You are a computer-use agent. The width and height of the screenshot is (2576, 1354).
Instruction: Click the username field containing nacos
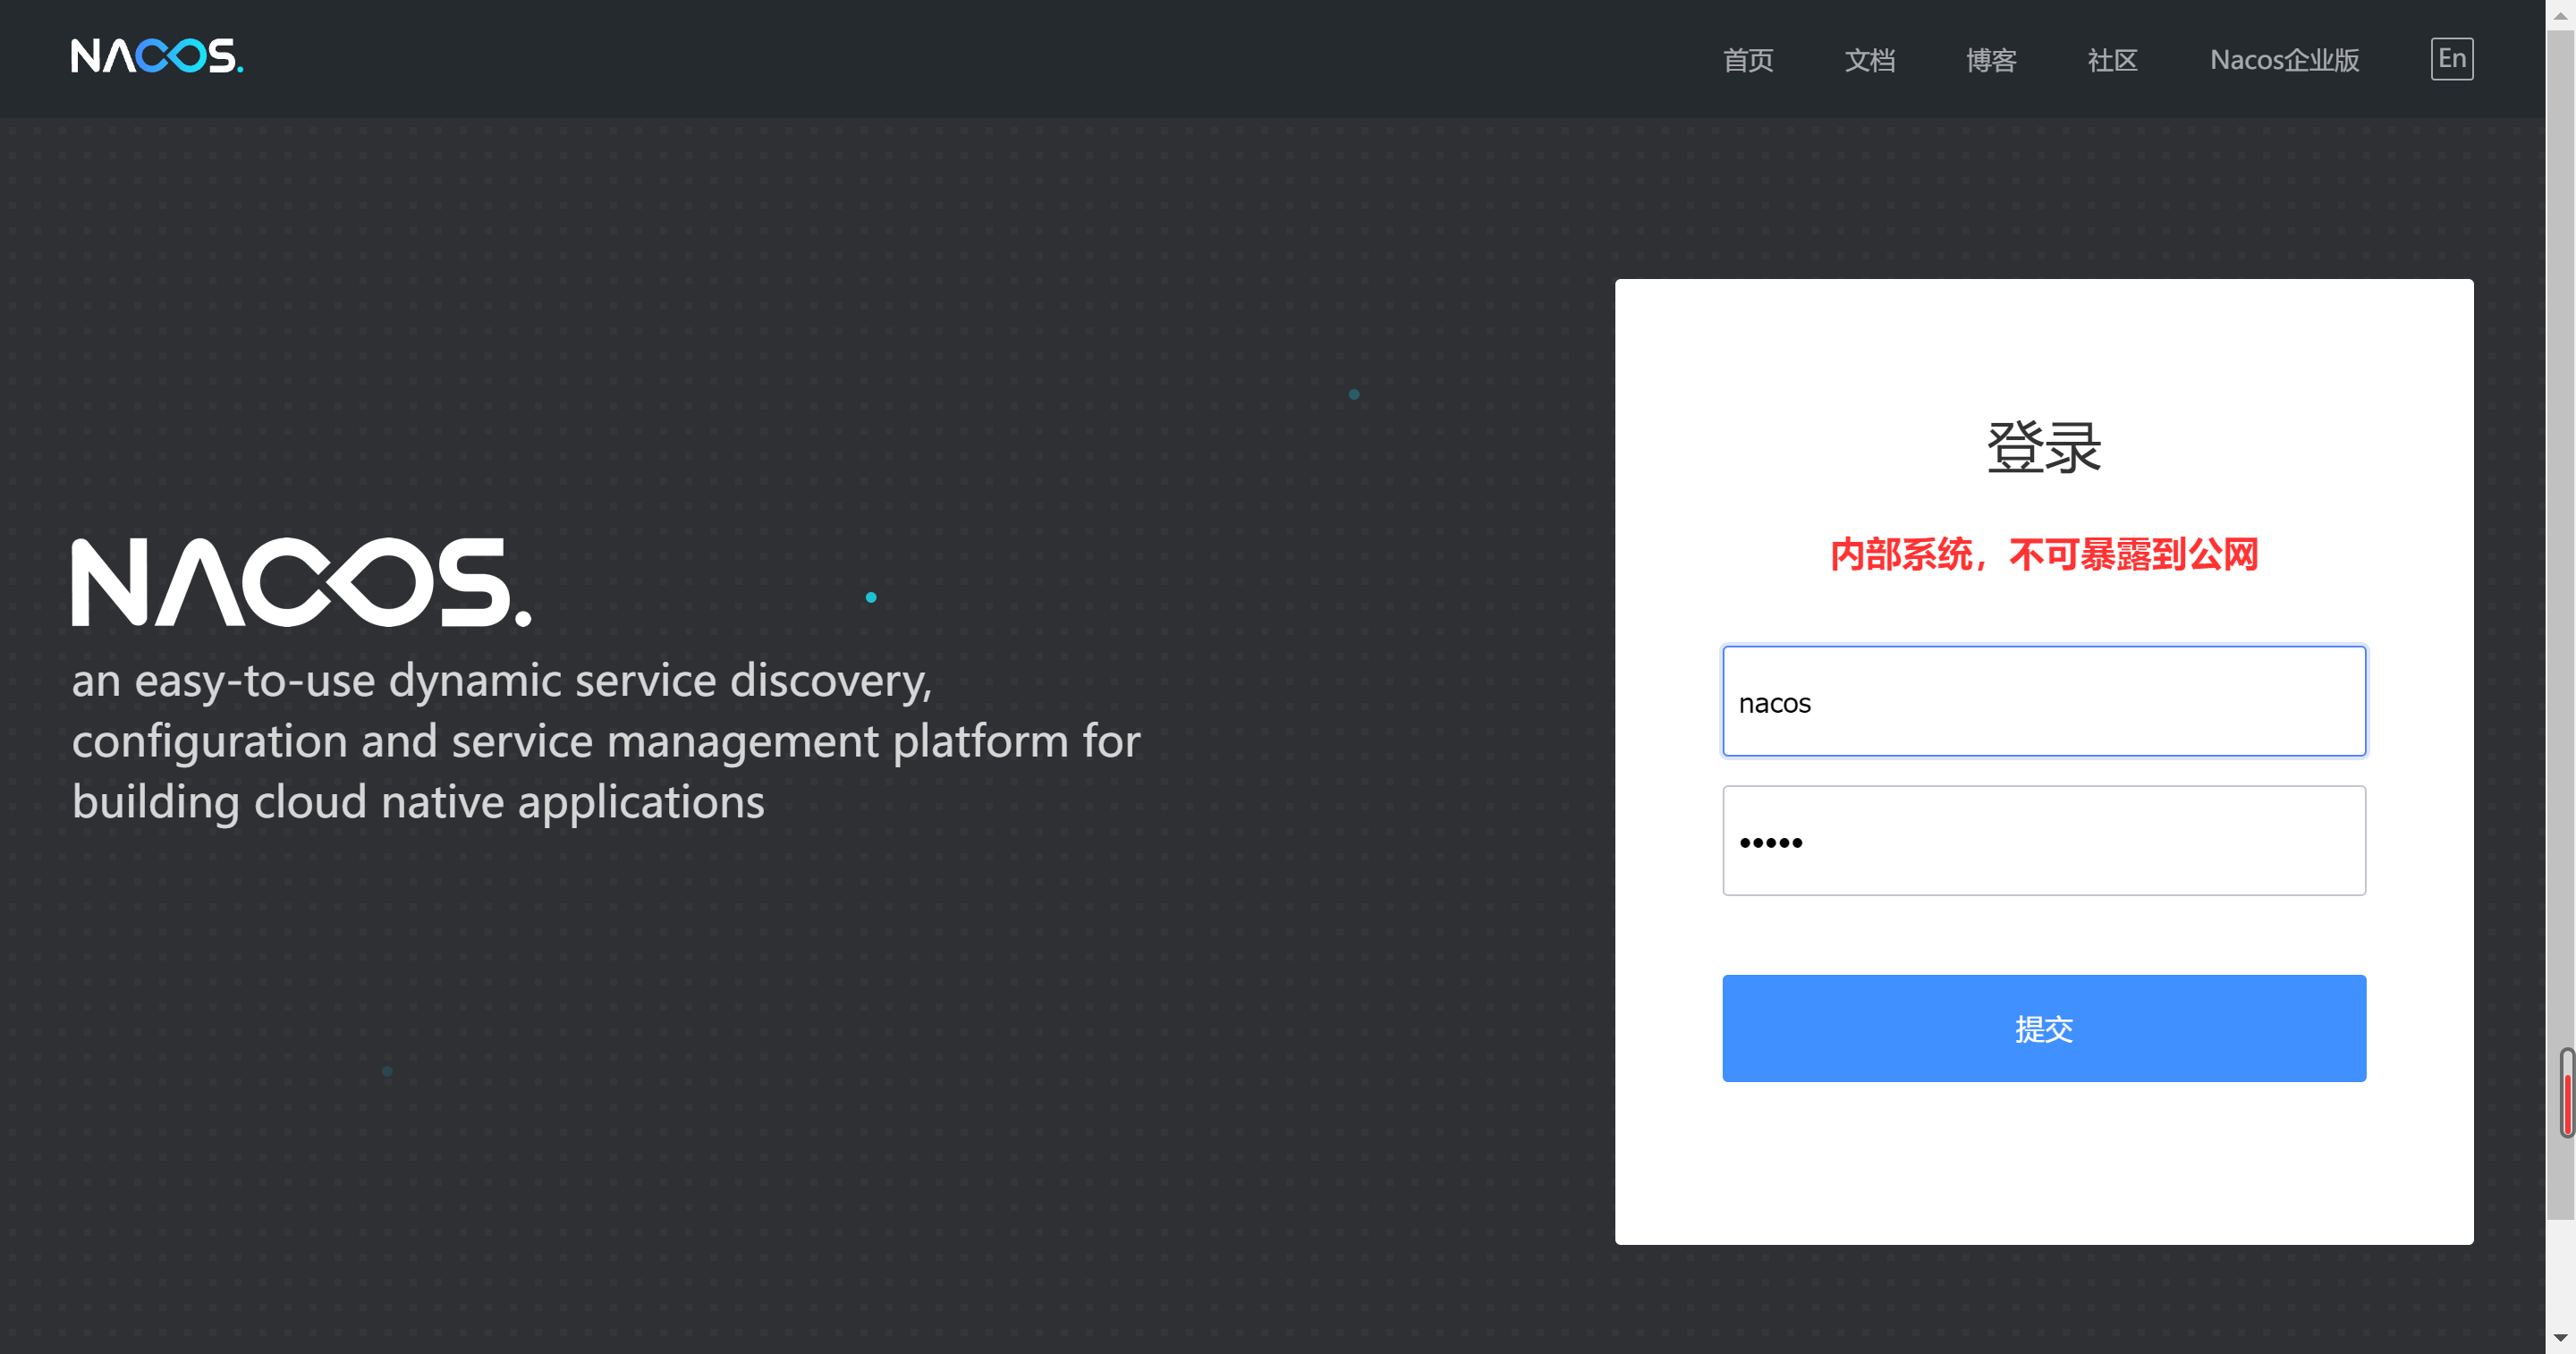[2043, 702]
